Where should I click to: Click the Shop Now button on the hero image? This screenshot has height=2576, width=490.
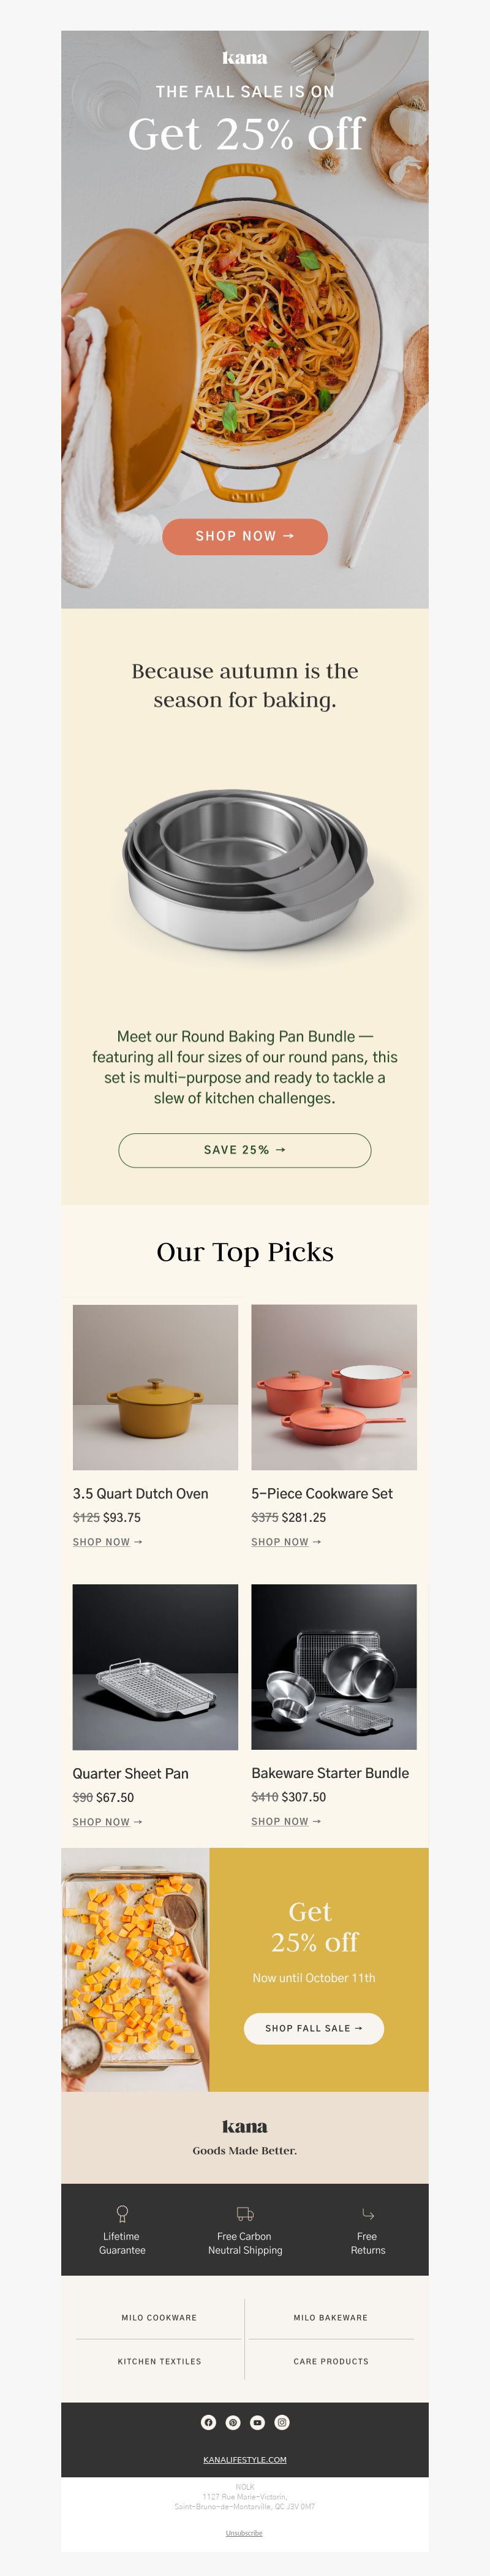click(x=245, y=537)
